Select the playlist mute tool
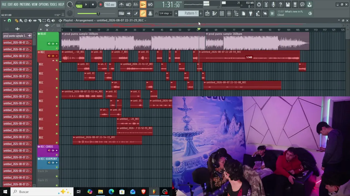The width and height of the screenshot is (350, 196). click(30, 20)
